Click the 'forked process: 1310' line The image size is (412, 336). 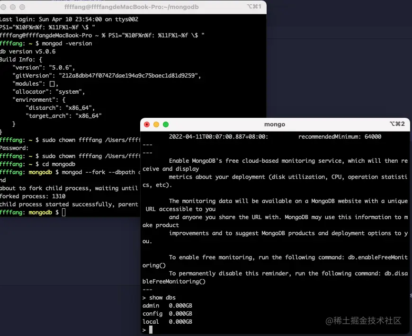point(33,196)
